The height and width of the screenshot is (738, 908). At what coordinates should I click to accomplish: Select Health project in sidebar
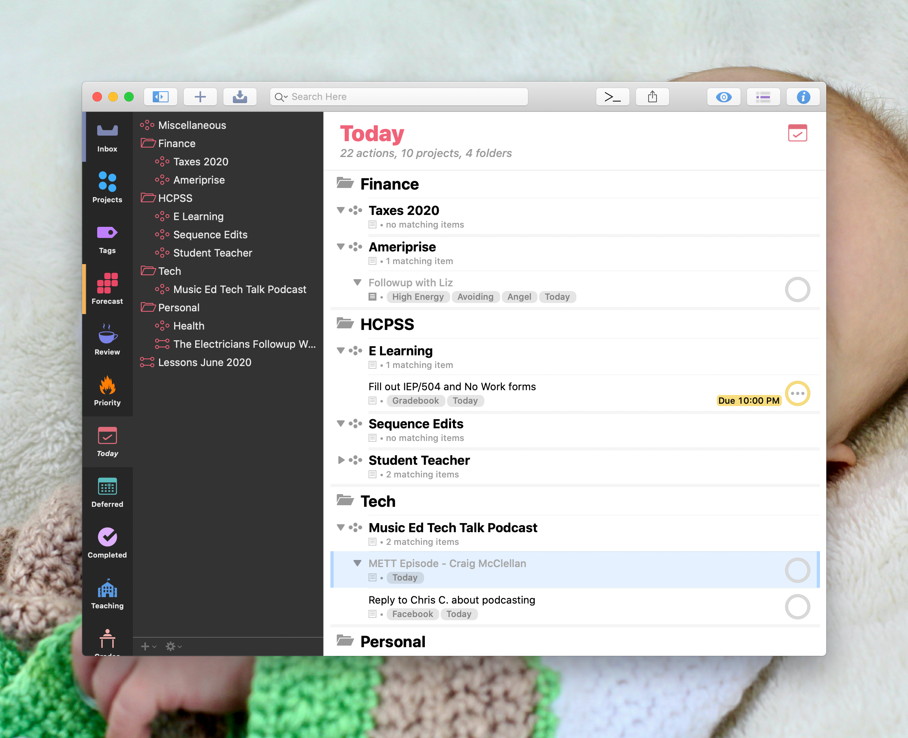(228, 326)
